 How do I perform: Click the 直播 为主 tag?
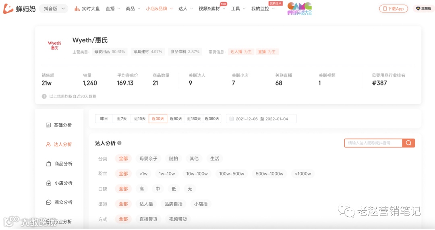(x=267, y=52)
